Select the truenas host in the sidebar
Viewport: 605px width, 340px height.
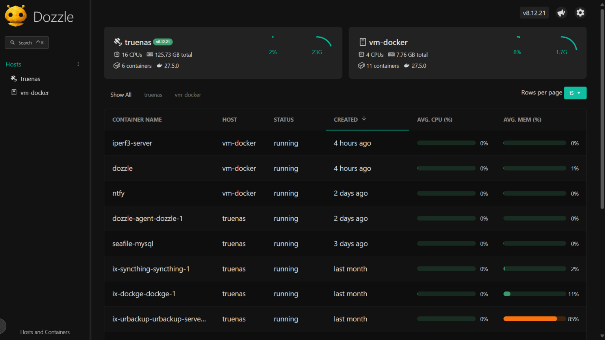pos(30,78)
